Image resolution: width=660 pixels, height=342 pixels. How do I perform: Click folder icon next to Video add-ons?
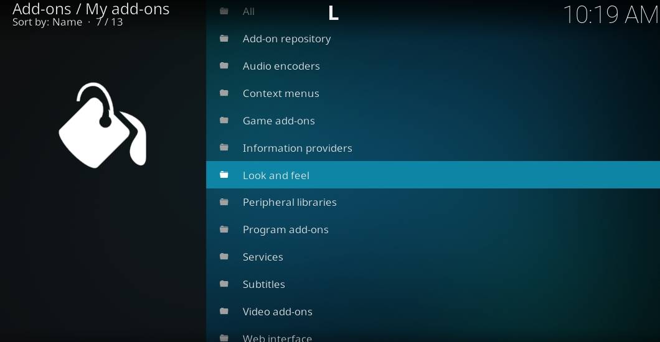pyautogui.click(x=224, y=312)
